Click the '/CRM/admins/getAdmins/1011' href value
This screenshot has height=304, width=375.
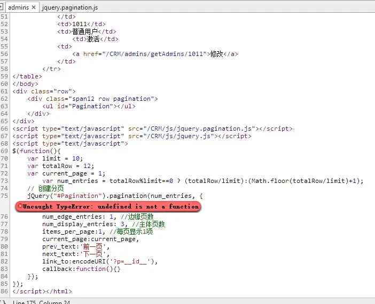point(154,54)
